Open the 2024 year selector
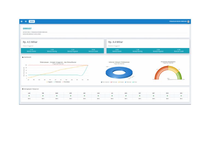 coord(32,21)
